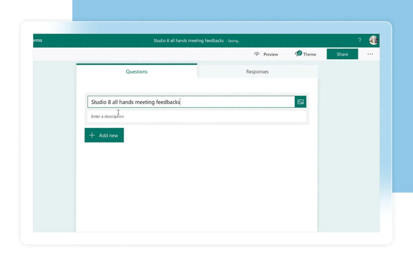Add new question to the form
The image size is (413, 265).
[x=104, y=135]
